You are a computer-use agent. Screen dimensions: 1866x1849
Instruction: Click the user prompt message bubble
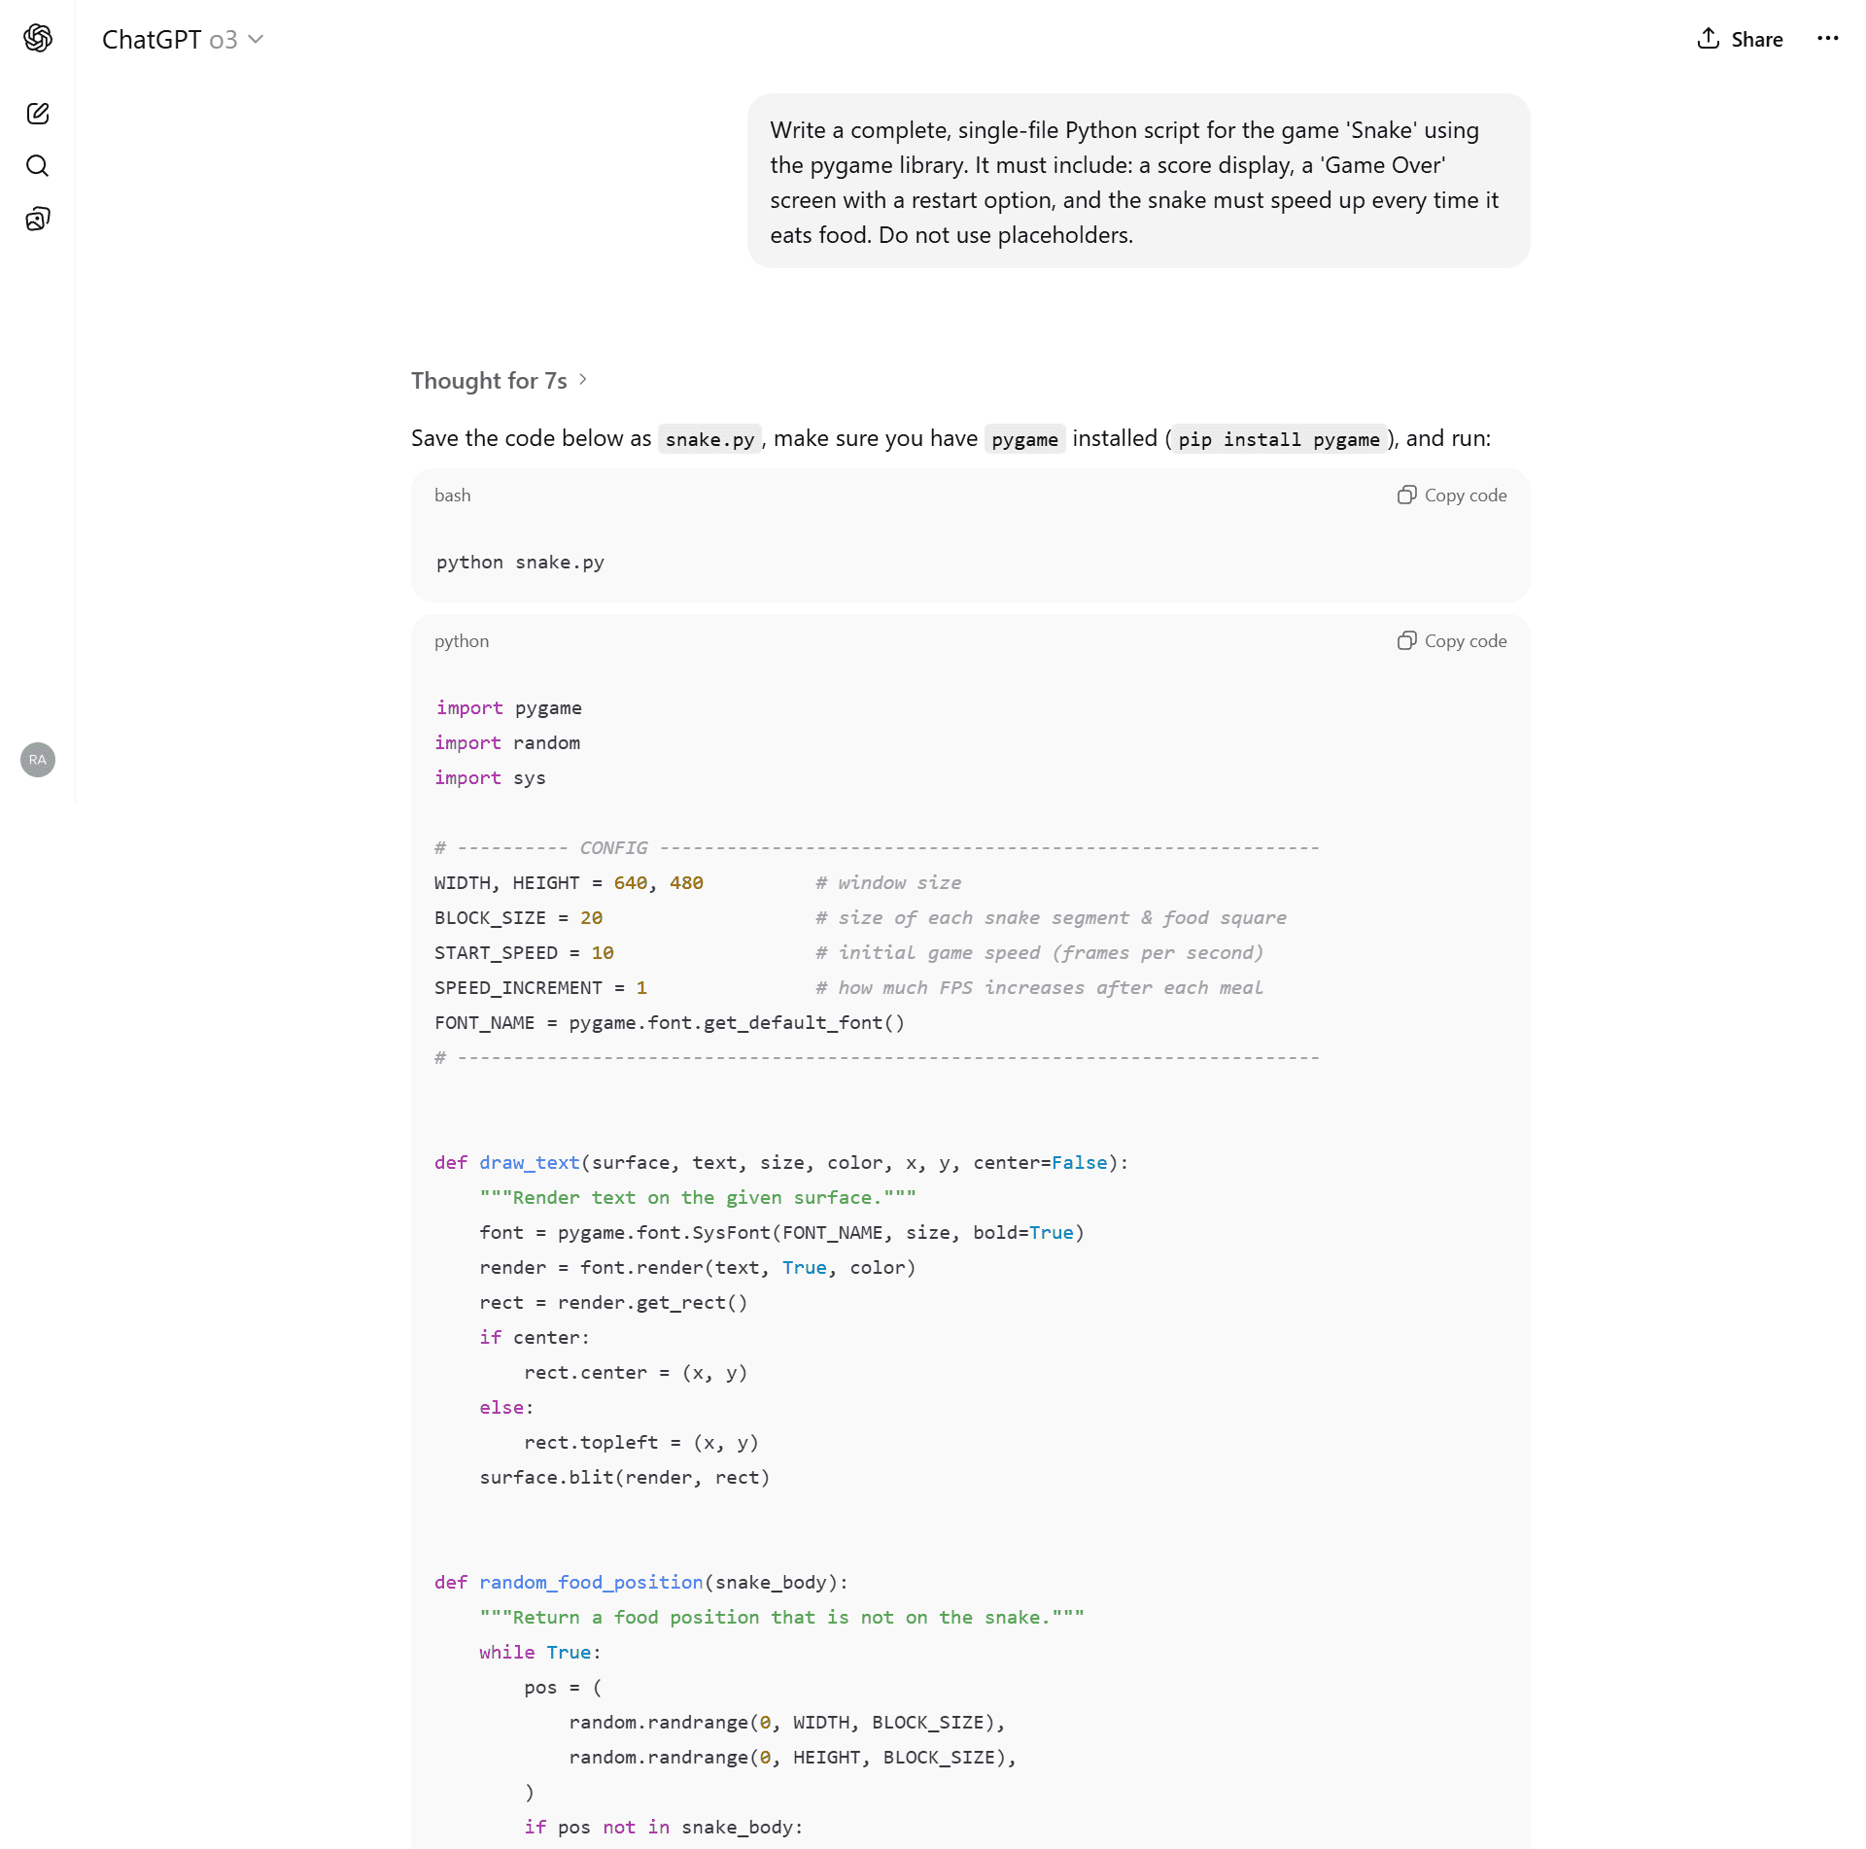(1138, 182)
